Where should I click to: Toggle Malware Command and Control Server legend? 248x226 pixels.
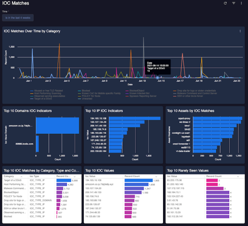tap(195, 93)
